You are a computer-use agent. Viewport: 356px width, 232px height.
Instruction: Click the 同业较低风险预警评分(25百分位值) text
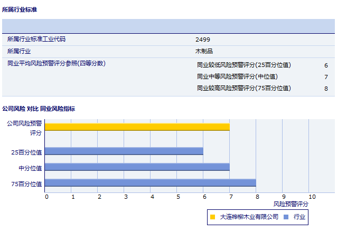[243, 65]
